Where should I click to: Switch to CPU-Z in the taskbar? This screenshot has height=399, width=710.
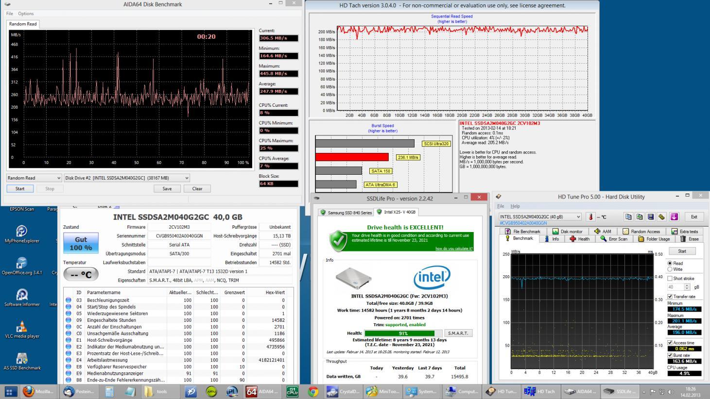(292, 391)
